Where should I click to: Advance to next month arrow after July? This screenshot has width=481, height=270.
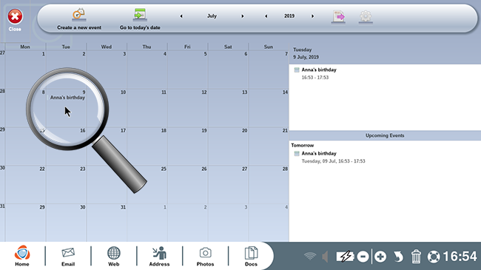[242, 16]
